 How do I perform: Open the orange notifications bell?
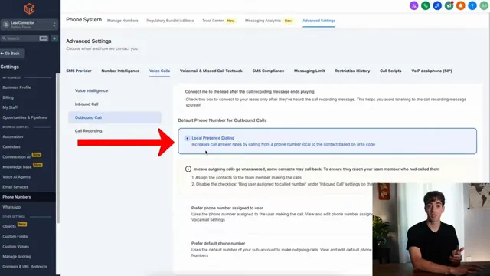(461, 5)
